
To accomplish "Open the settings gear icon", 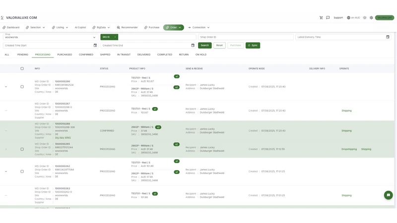I will click(x=371, y=18).
